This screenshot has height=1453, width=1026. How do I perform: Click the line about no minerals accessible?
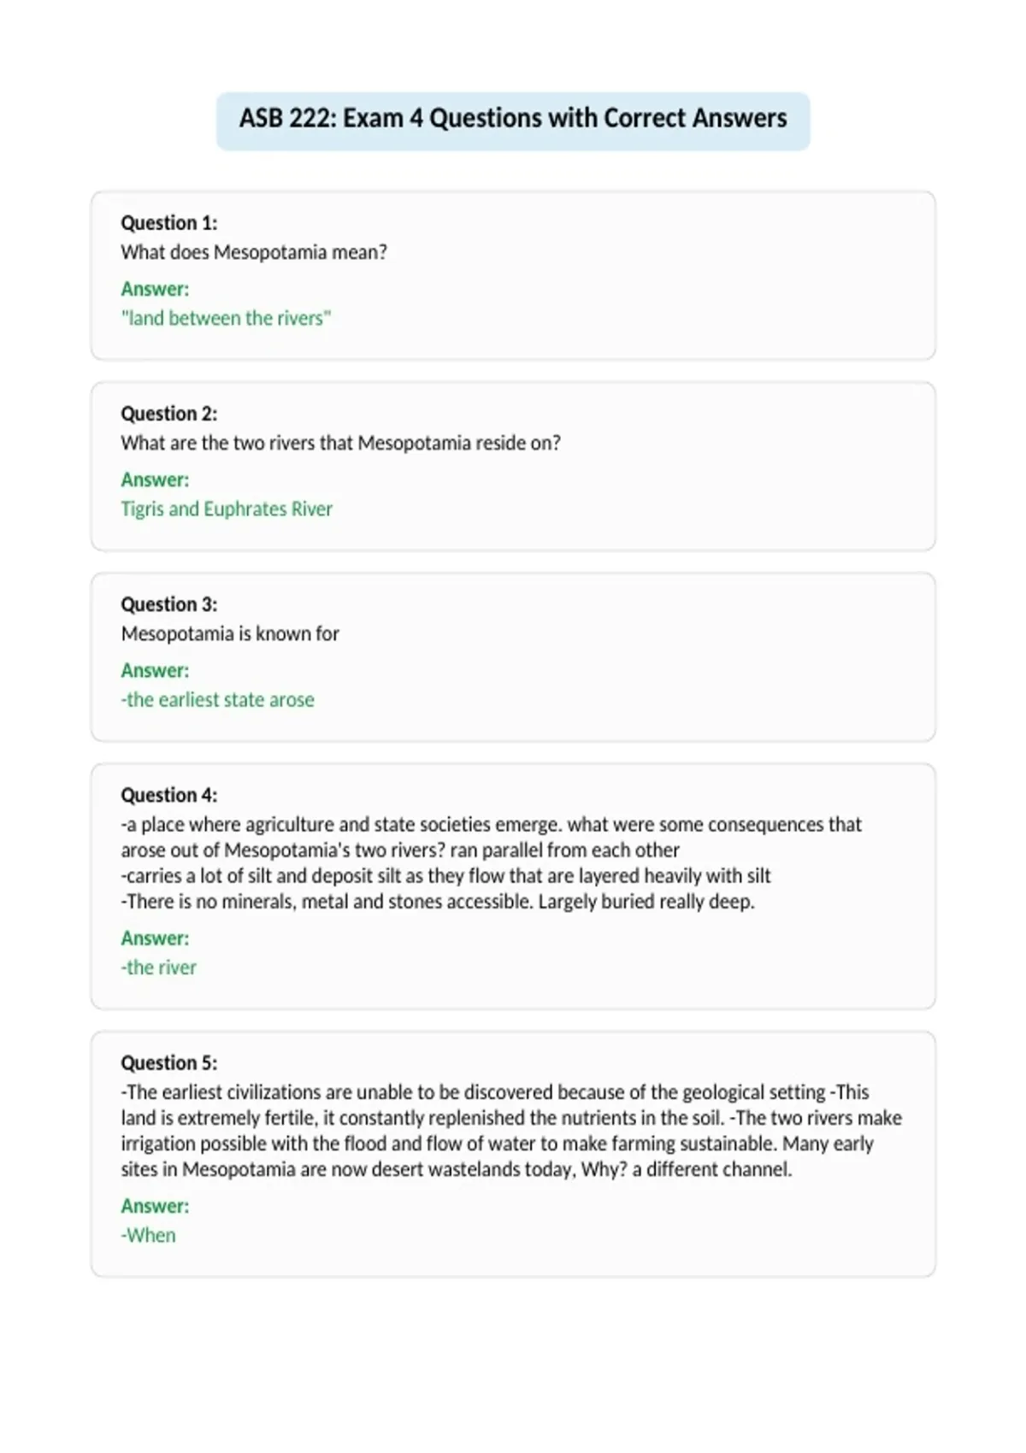point(438,902)
